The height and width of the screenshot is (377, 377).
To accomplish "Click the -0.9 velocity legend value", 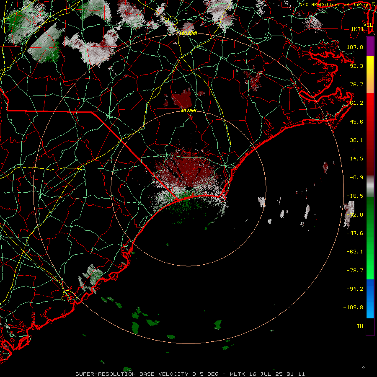I will [356, 178].
